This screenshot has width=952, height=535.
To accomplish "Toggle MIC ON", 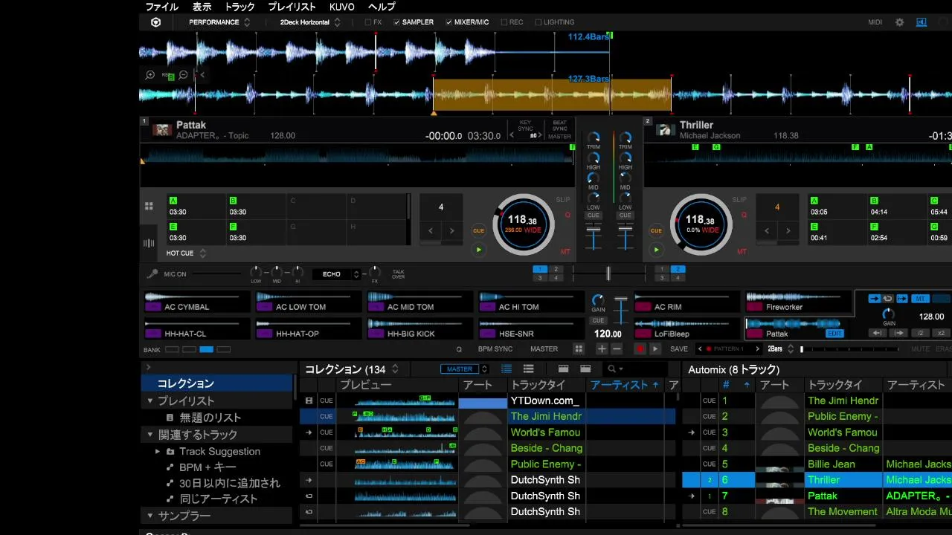I will click(176, 274).
